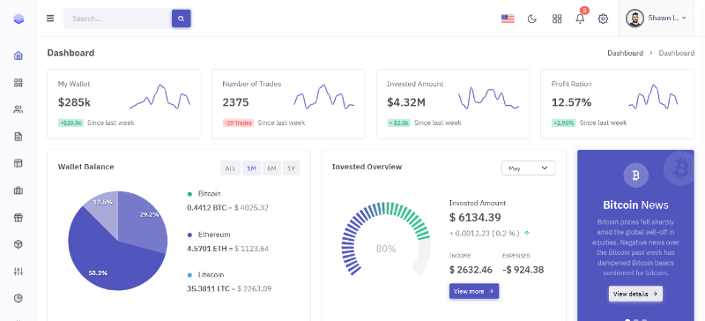This screenshot has height=321, width=705.
Task: Click the $4.32M invested value
Action: [x=406, y=102]
